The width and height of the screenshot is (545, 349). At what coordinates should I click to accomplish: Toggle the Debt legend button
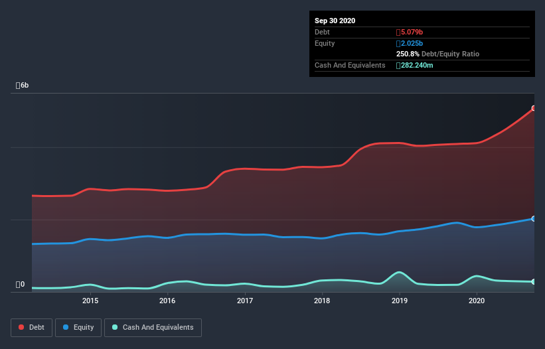(x=31, y=328)
